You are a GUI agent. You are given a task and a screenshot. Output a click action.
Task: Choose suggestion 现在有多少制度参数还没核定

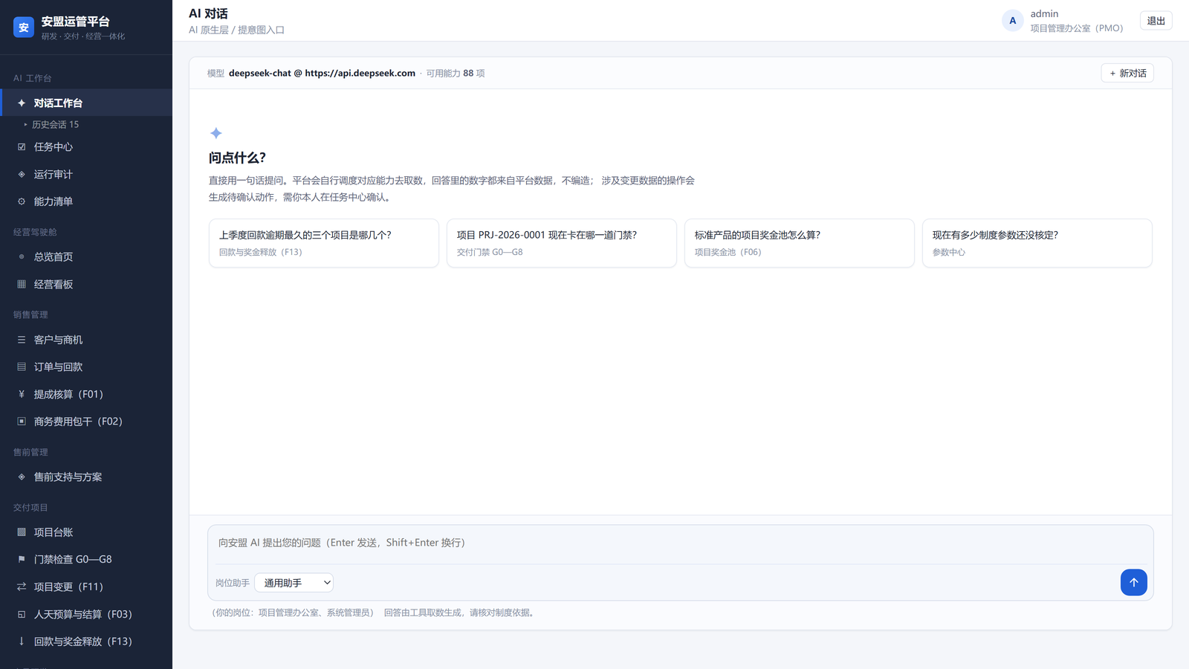tap(1037, 243)
